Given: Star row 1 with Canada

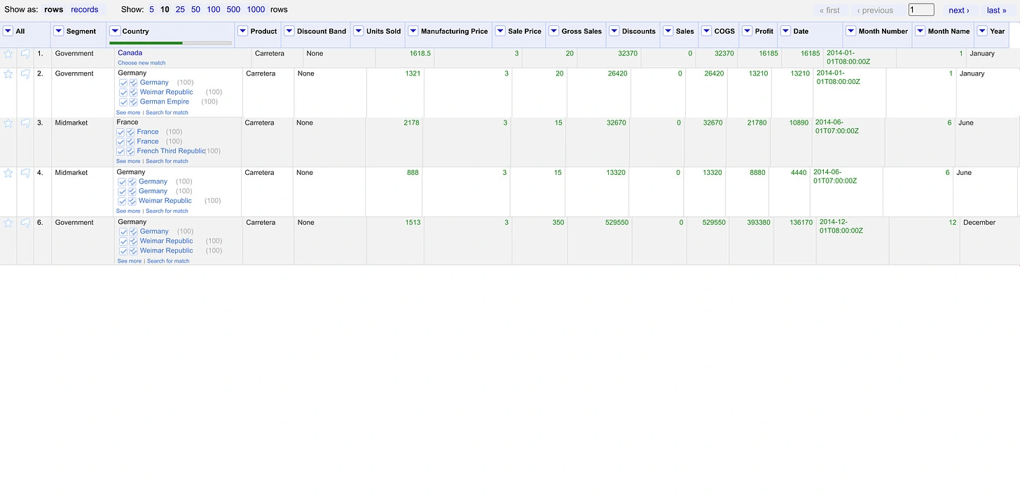Looking at the screenshot, I should click(8, 54).
